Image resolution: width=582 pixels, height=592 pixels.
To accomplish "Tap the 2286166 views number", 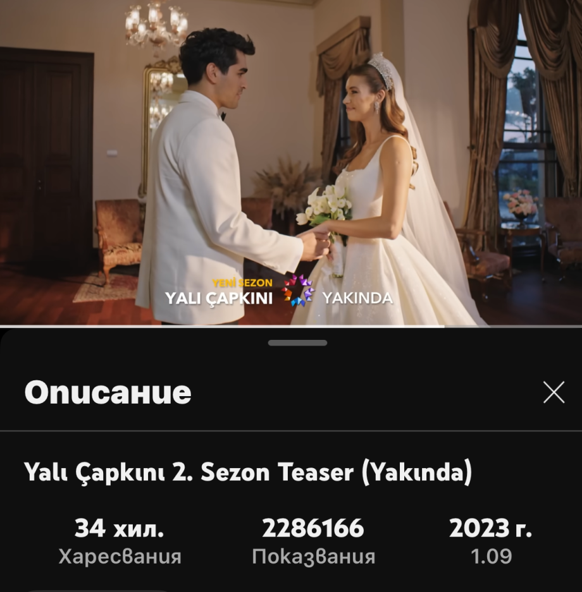I will 313,528.
